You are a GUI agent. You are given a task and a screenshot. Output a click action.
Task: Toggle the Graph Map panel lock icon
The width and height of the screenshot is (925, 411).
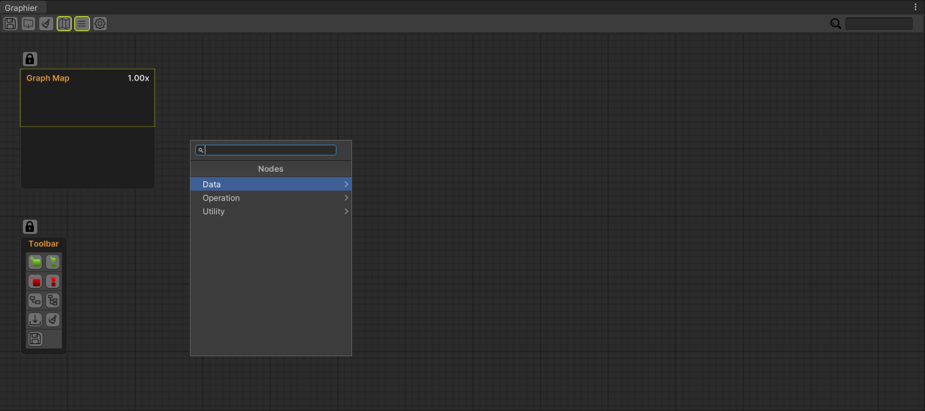point(30,58)
